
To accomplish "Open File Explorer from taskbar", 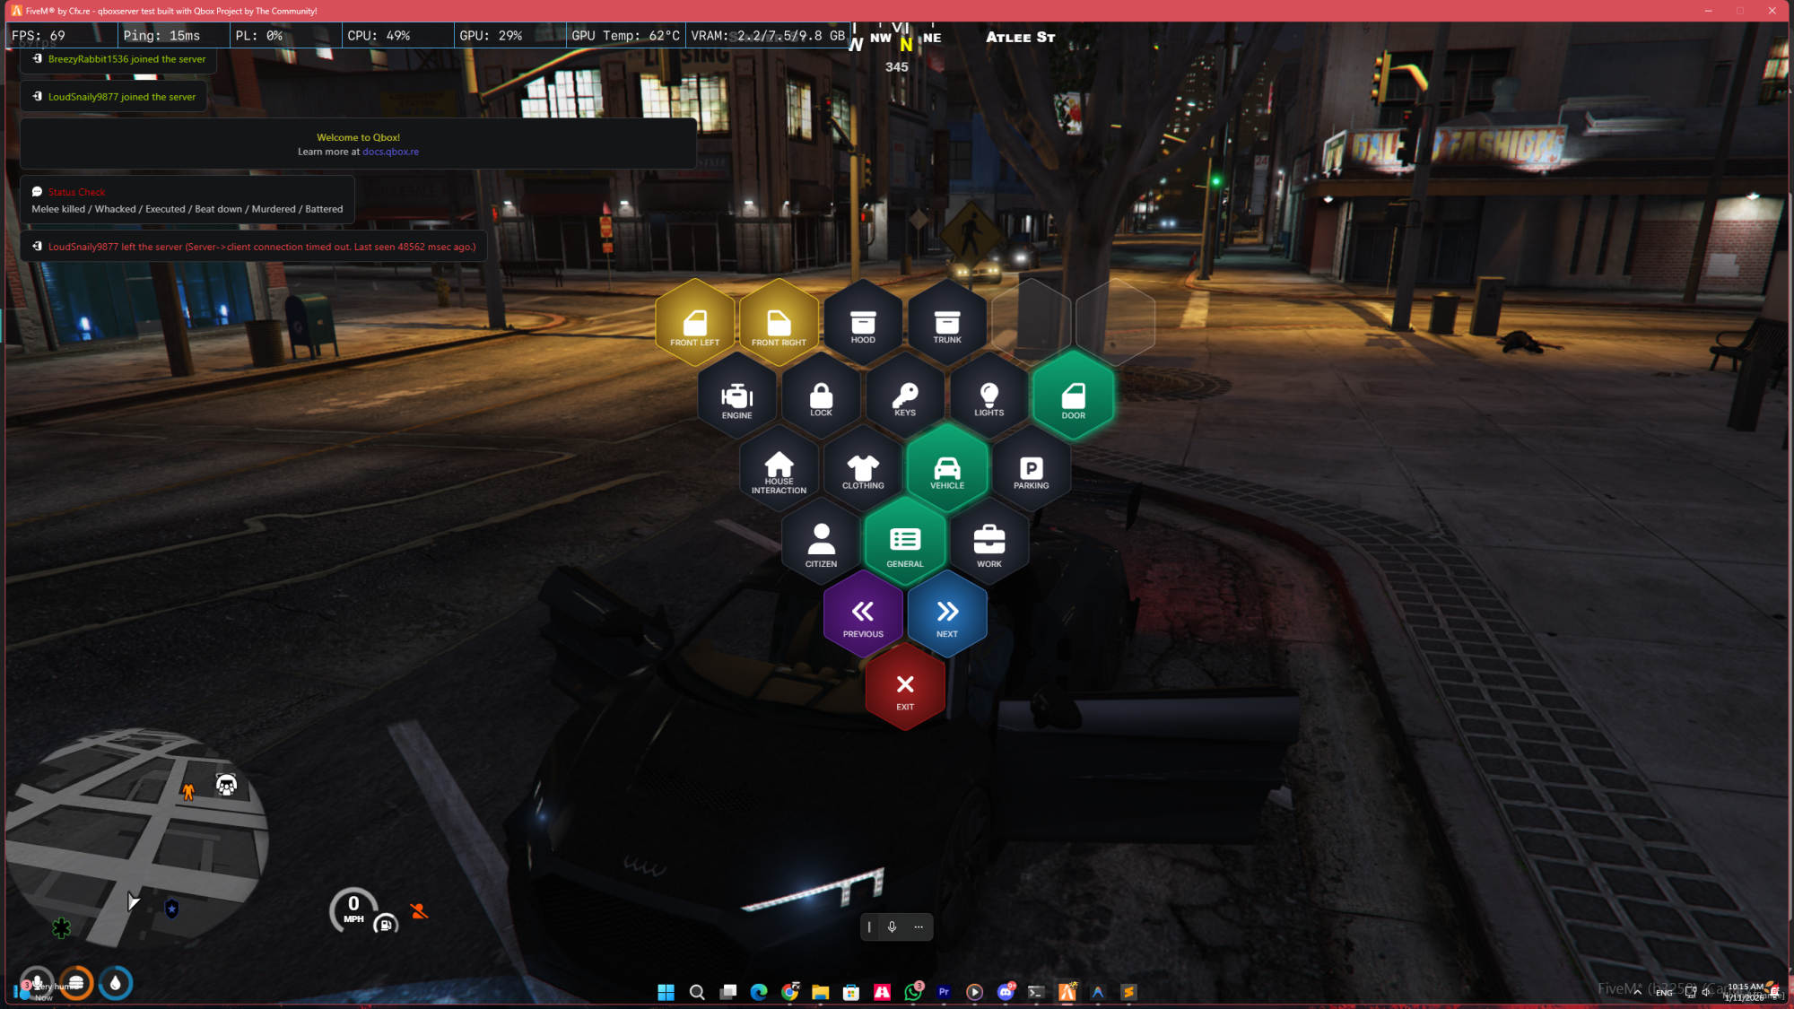I will click(x=820, y=992).
